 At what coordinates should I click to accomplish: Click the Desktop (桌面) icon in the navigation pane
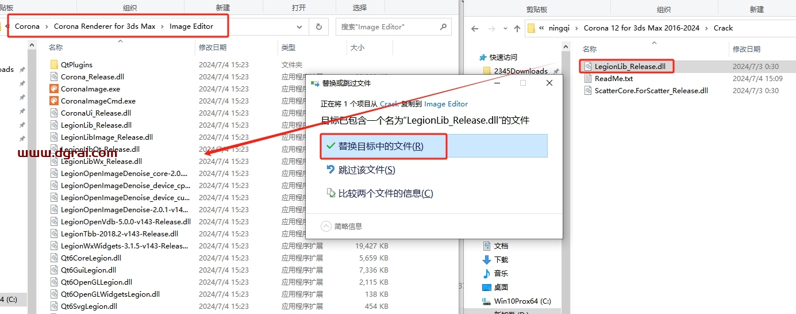487,288
